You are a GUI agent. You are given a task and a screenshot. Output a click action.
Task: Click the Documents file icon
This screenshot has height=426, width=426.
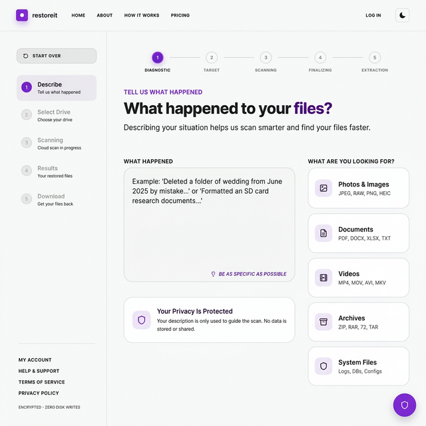click(323, 233)
